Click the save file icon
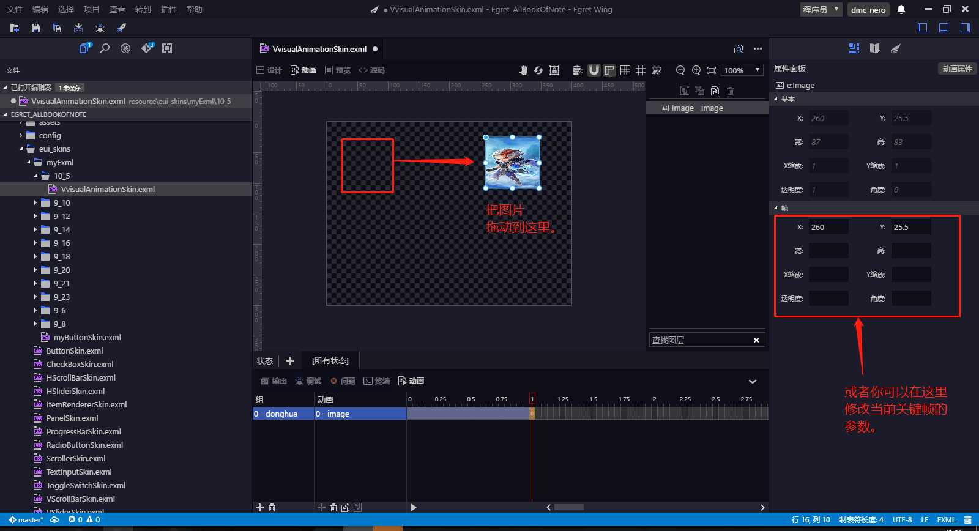Screen dimensions: 979x531 [x=35, y=28]
